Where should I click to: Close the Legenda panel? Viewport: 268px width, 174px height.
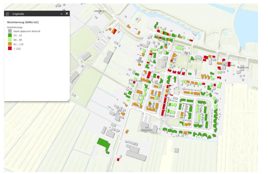pyautogui.click(x=67, y=13)
